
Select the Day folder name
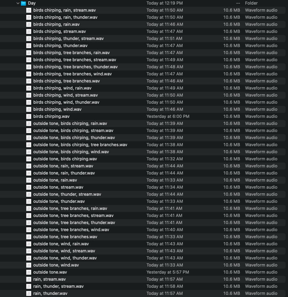[32, 3]
